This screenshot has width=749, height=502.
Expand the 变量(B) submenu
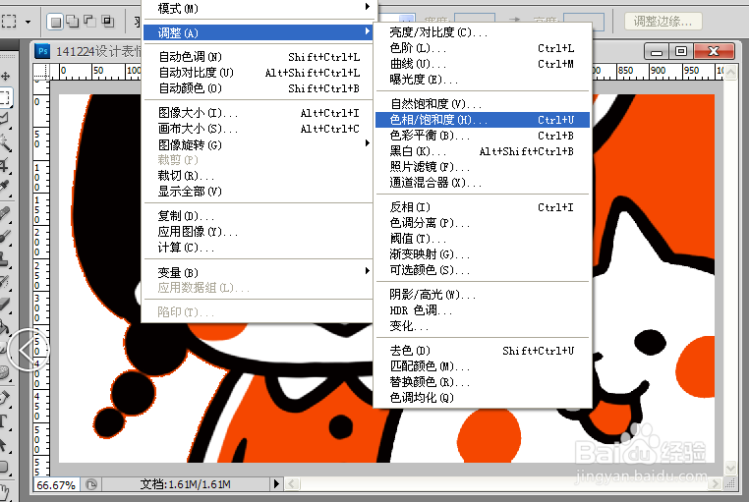pyautogui.click(x=258, y=272)
